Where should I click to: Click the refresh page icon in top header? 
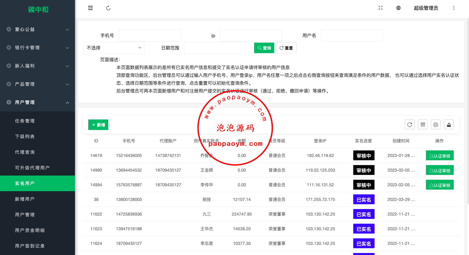click(109, 8)
